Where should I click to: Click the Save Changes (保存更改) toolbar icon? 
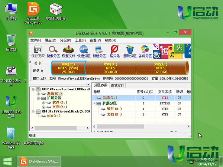tap(38, 51)
